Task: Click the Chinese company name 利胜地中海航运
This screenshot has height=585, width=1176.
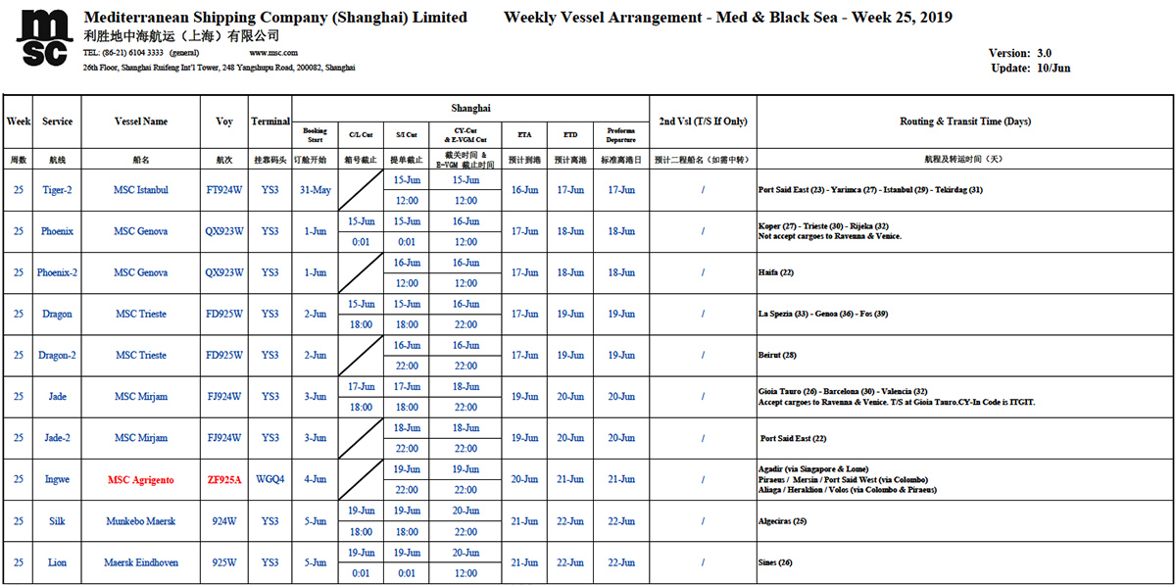Action: coord(181,35)
